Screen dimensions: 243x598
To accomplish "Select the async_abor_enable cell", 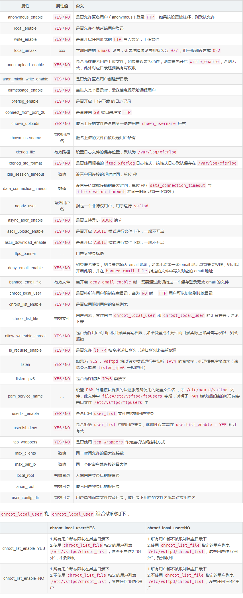I will click(x=25, y=220).
